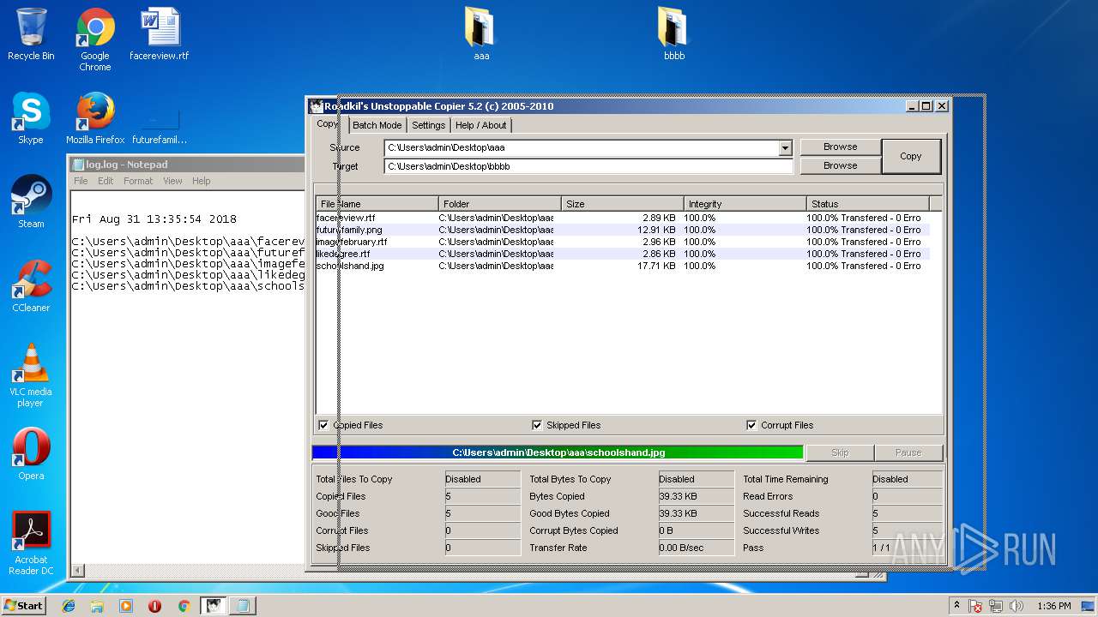This screenshot has width=1098, height=617.
Task: Browse for the Target folder
Action: coord(841,165)
